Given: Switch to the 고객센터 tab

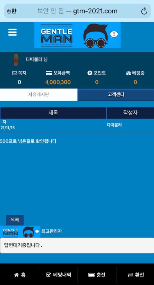Looking at the screenshot, I should (116, 95).
